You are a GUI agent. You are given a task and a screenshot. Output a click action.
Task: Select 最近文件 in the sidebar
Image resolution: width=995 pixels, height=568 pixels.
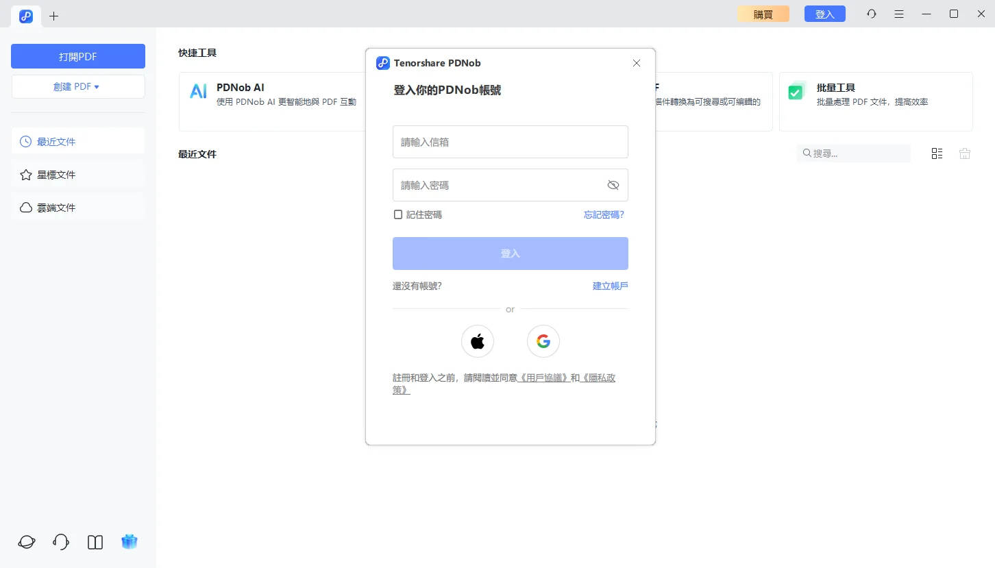[x=78, y=141]
